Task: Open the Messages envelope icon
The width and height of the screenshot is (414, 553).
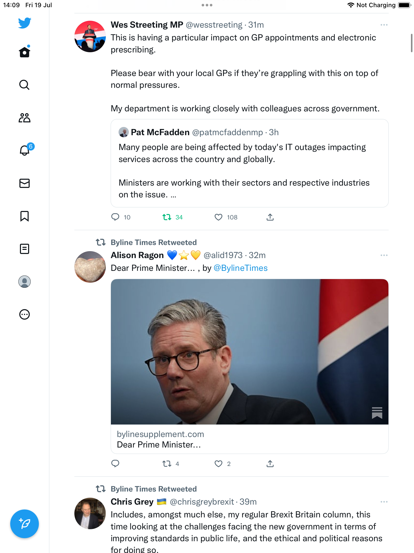Action: click(25, 183)
